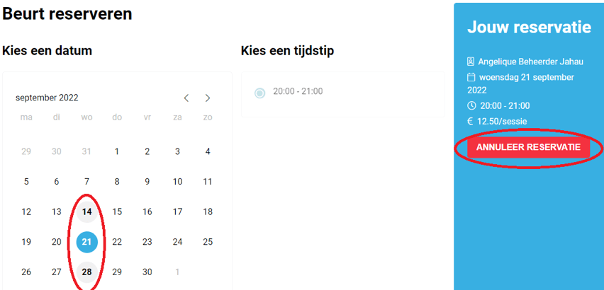The image size is (604, 290).
Task: Click the euro icon beside 12.50/sessie
Action: [x=470, y=122]
